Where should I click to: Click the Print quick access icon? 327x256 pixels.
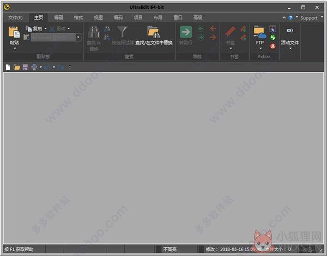click(x=34, y=67)
